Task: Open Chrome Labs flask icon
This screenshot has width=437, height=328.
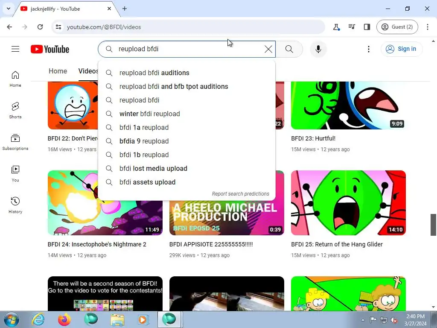Action: pos(336,27)
